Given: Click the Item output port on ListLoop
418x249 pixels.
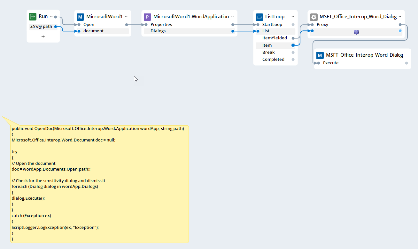Looking at the screenshot, I should click(x=293, y=45).
